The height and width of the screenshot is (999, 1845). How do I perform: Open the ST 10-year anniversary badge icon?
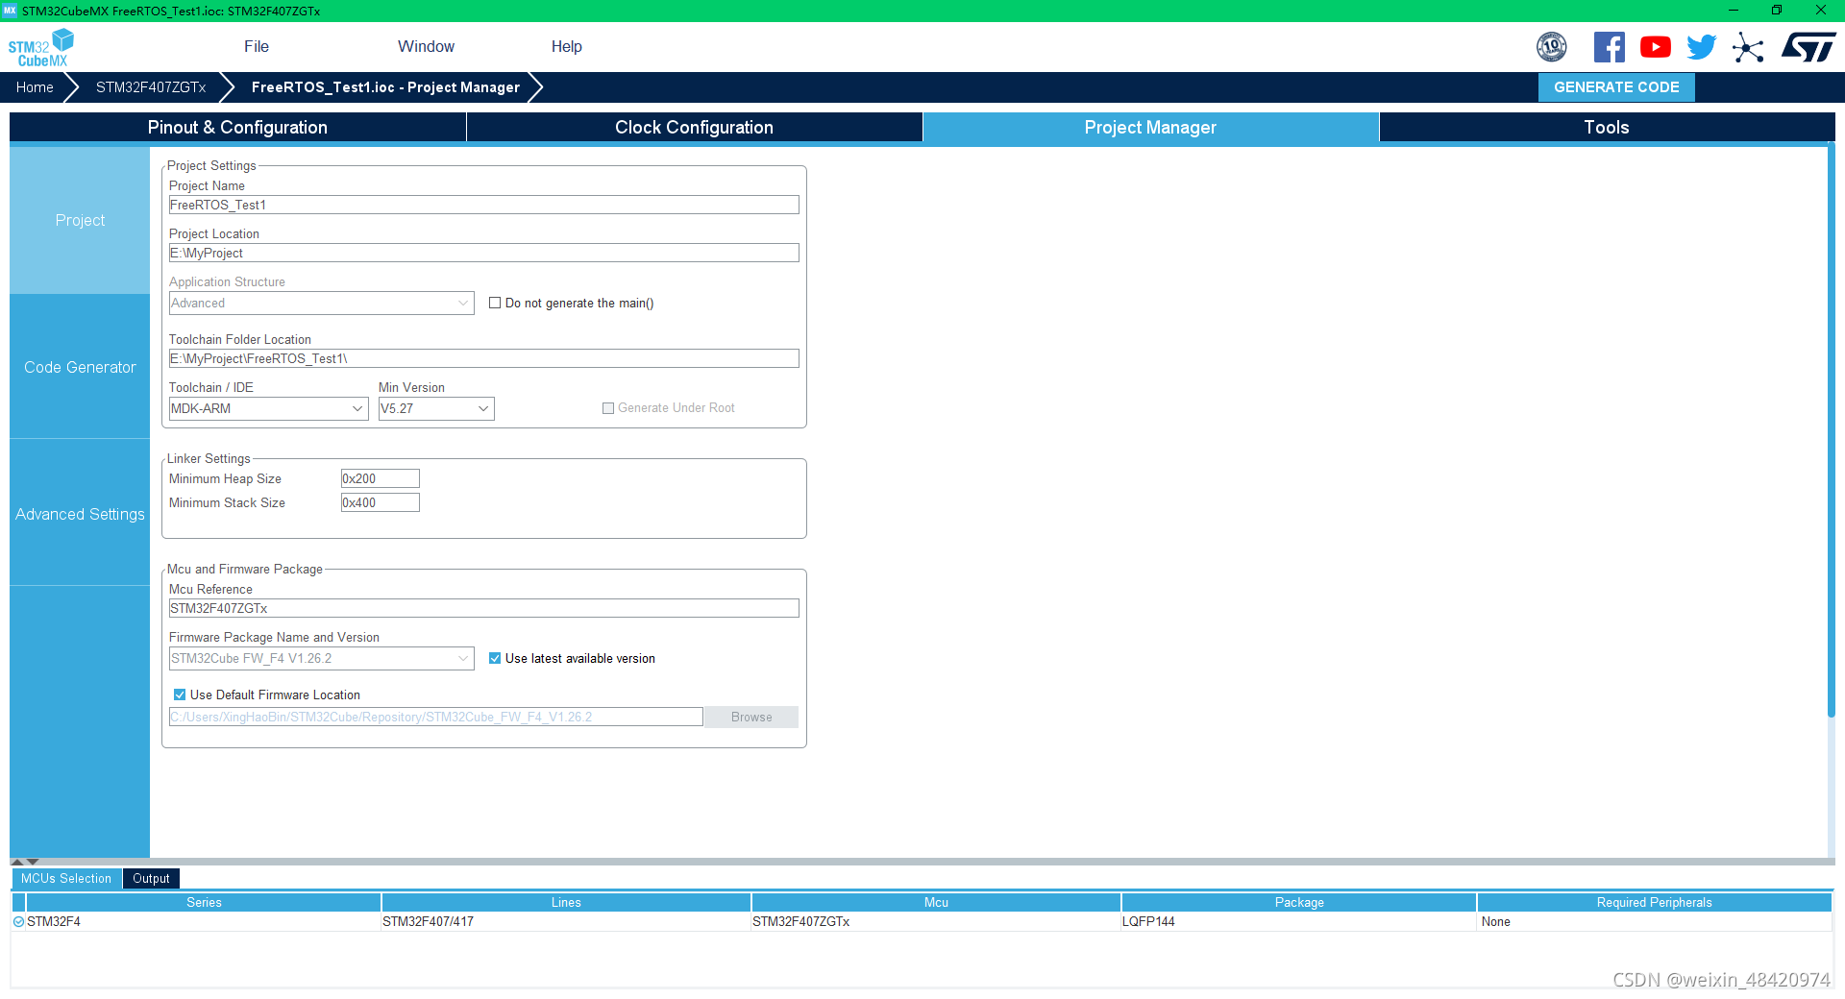point(1551,47)
